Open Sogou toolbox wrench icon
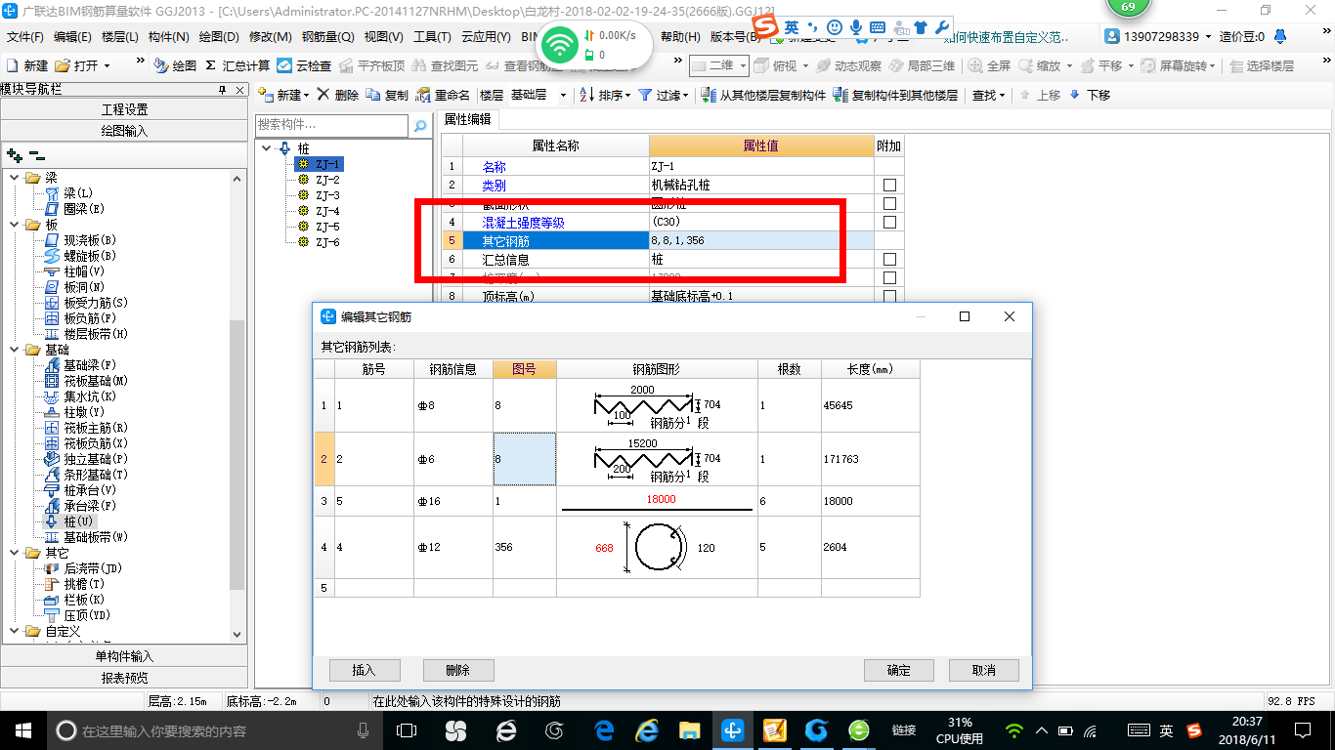 (942, 27)
